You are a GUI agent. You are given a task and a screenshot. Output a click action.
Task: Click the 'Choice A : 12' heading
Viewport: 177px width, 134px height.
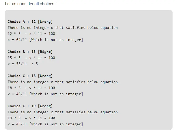coord(22,22)
